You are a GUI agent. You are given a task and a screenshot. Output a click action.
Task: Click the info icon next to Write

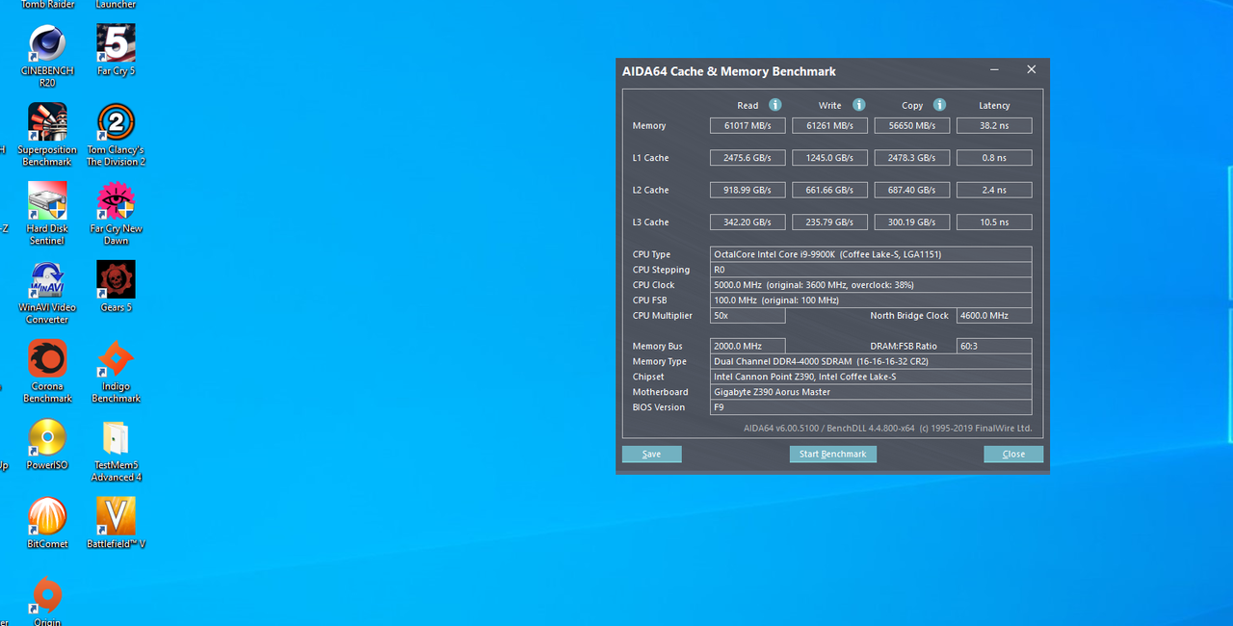pyautogui.click(x=858, y=105)
